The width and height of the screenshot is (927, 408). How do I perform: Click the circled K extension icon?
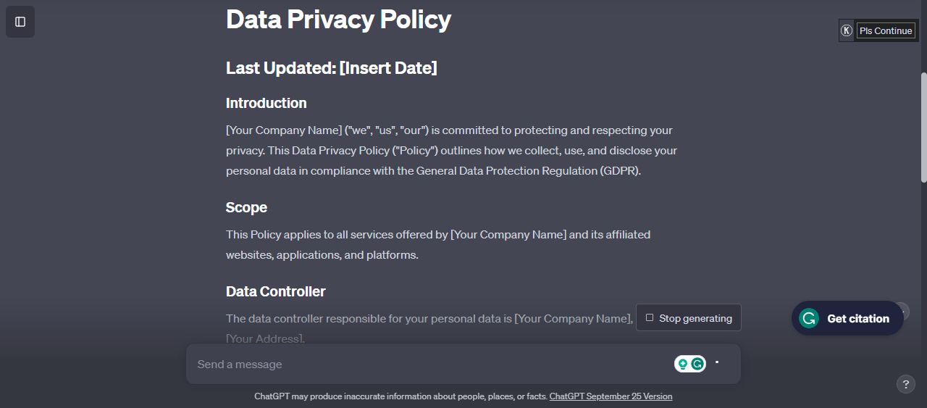[847, 30]
